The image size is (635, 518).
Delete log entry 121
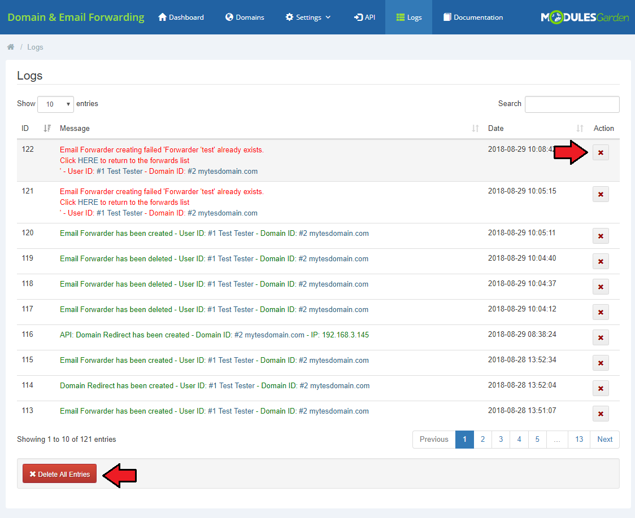pyautogui.click(x=601, y=194)
